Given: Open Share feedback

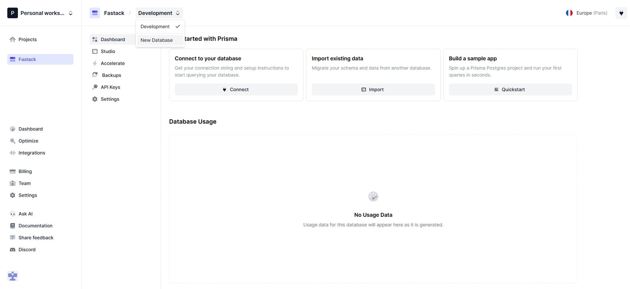Looking at the screenshot, I should [36, 238].
